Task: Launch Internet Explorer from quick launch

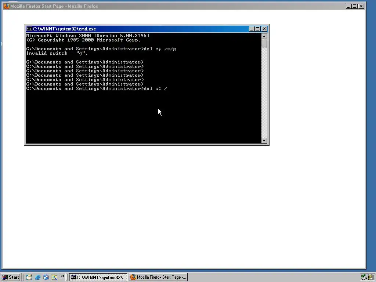Action: click(x=38, y=277)
